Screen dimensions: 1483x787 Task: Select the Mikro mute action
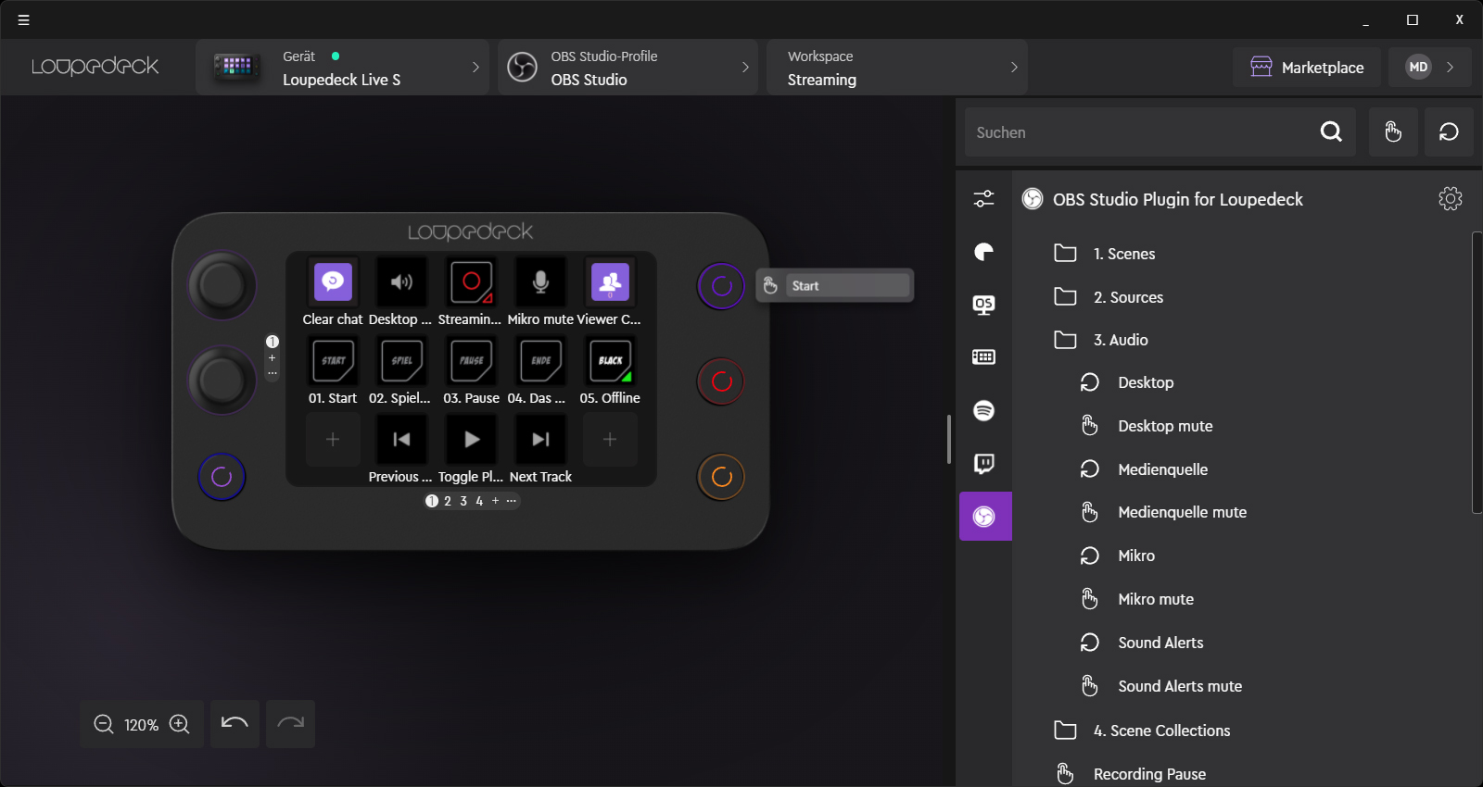[x=1155, y=599]
